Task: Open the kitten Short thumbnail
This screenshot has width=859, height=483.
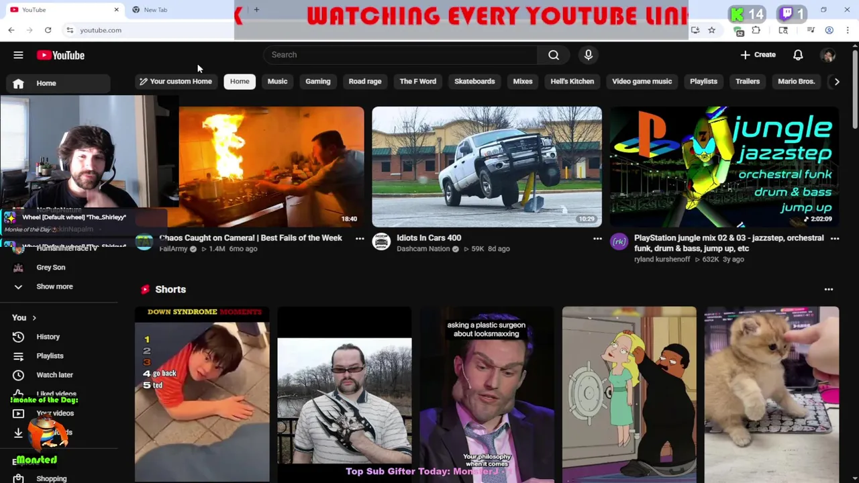Action: pyautogui.click(x=772, y=394)
